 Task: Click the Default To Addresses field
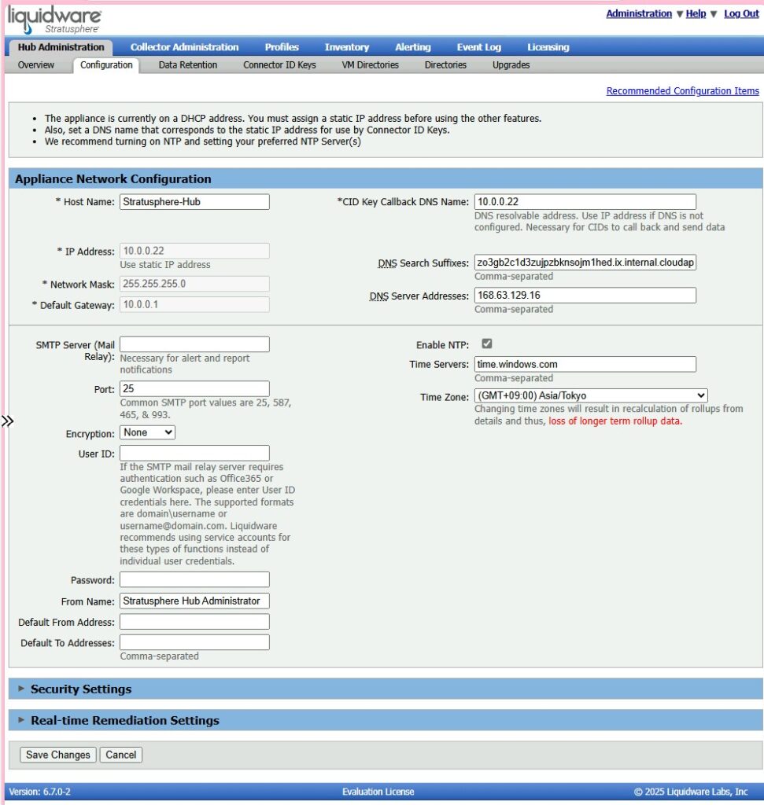194,642
